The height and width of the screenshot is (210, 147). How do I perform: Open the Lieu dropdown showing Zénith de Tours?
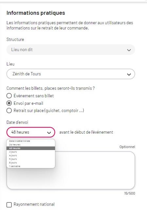tap(71, 74)
